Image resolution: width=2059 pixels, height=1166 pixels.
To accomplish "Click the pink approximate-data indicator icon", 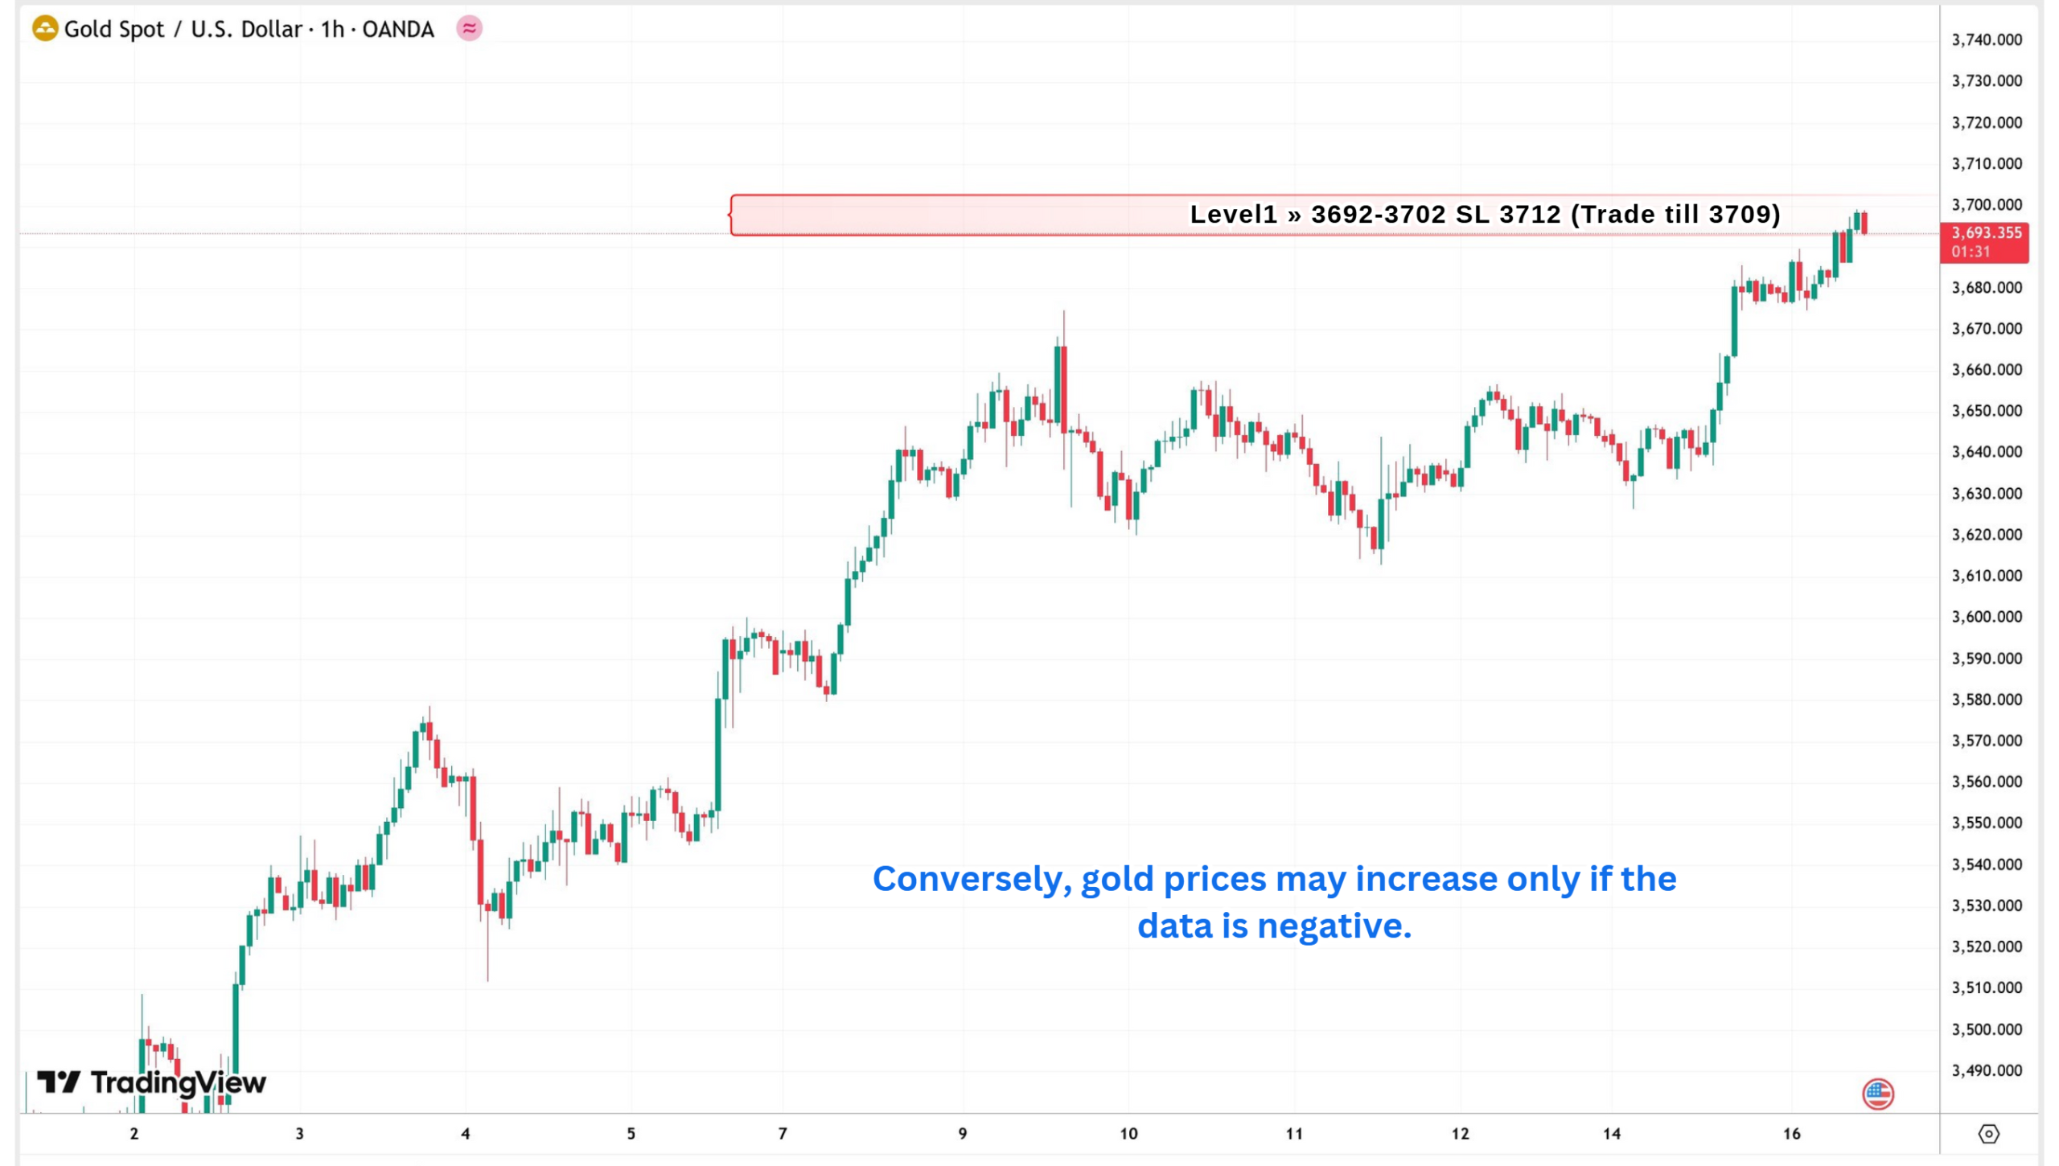I will coord(469,29).
